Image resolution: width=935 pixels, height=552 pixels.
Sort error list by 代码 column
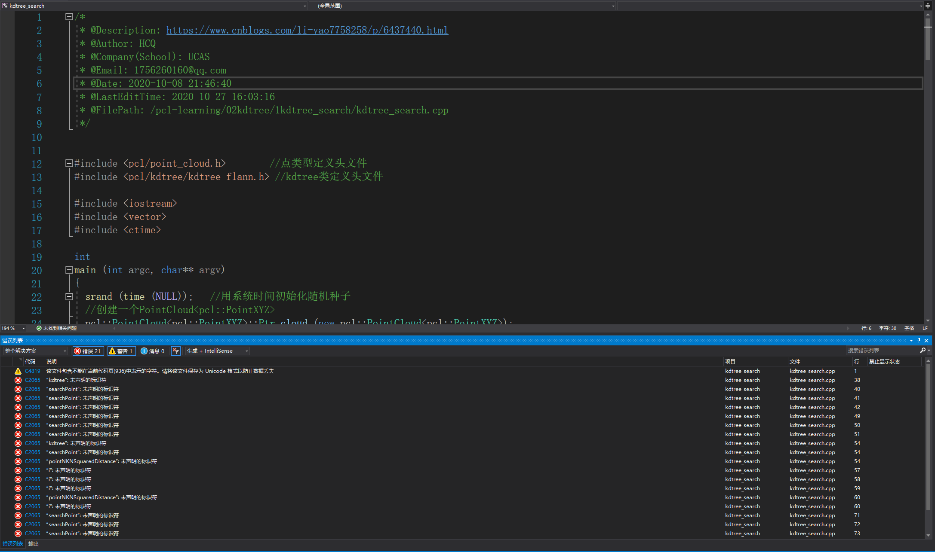34,362
